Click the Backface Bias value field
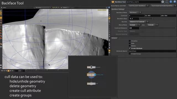The height and width of the screenshot is (99, 177). 134,19
